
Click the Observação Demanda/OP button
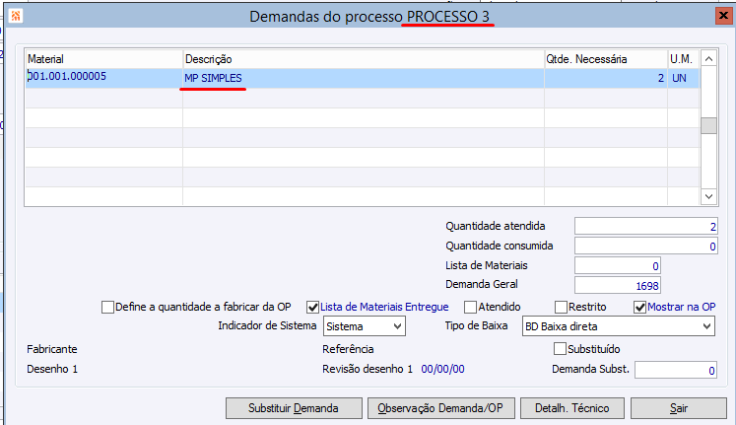(441, 408)
